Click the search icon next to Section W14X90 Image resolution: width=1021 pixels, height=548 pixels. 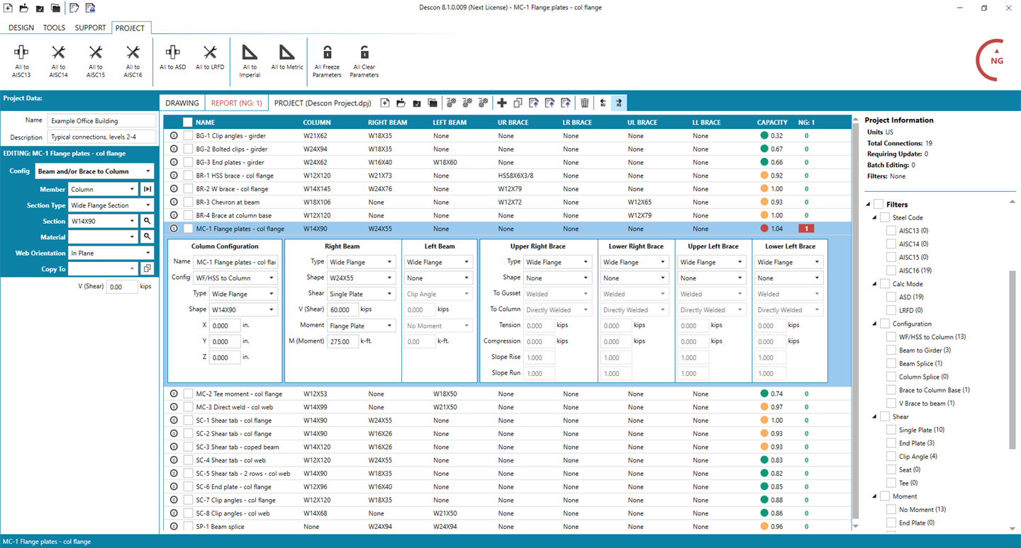147,221
